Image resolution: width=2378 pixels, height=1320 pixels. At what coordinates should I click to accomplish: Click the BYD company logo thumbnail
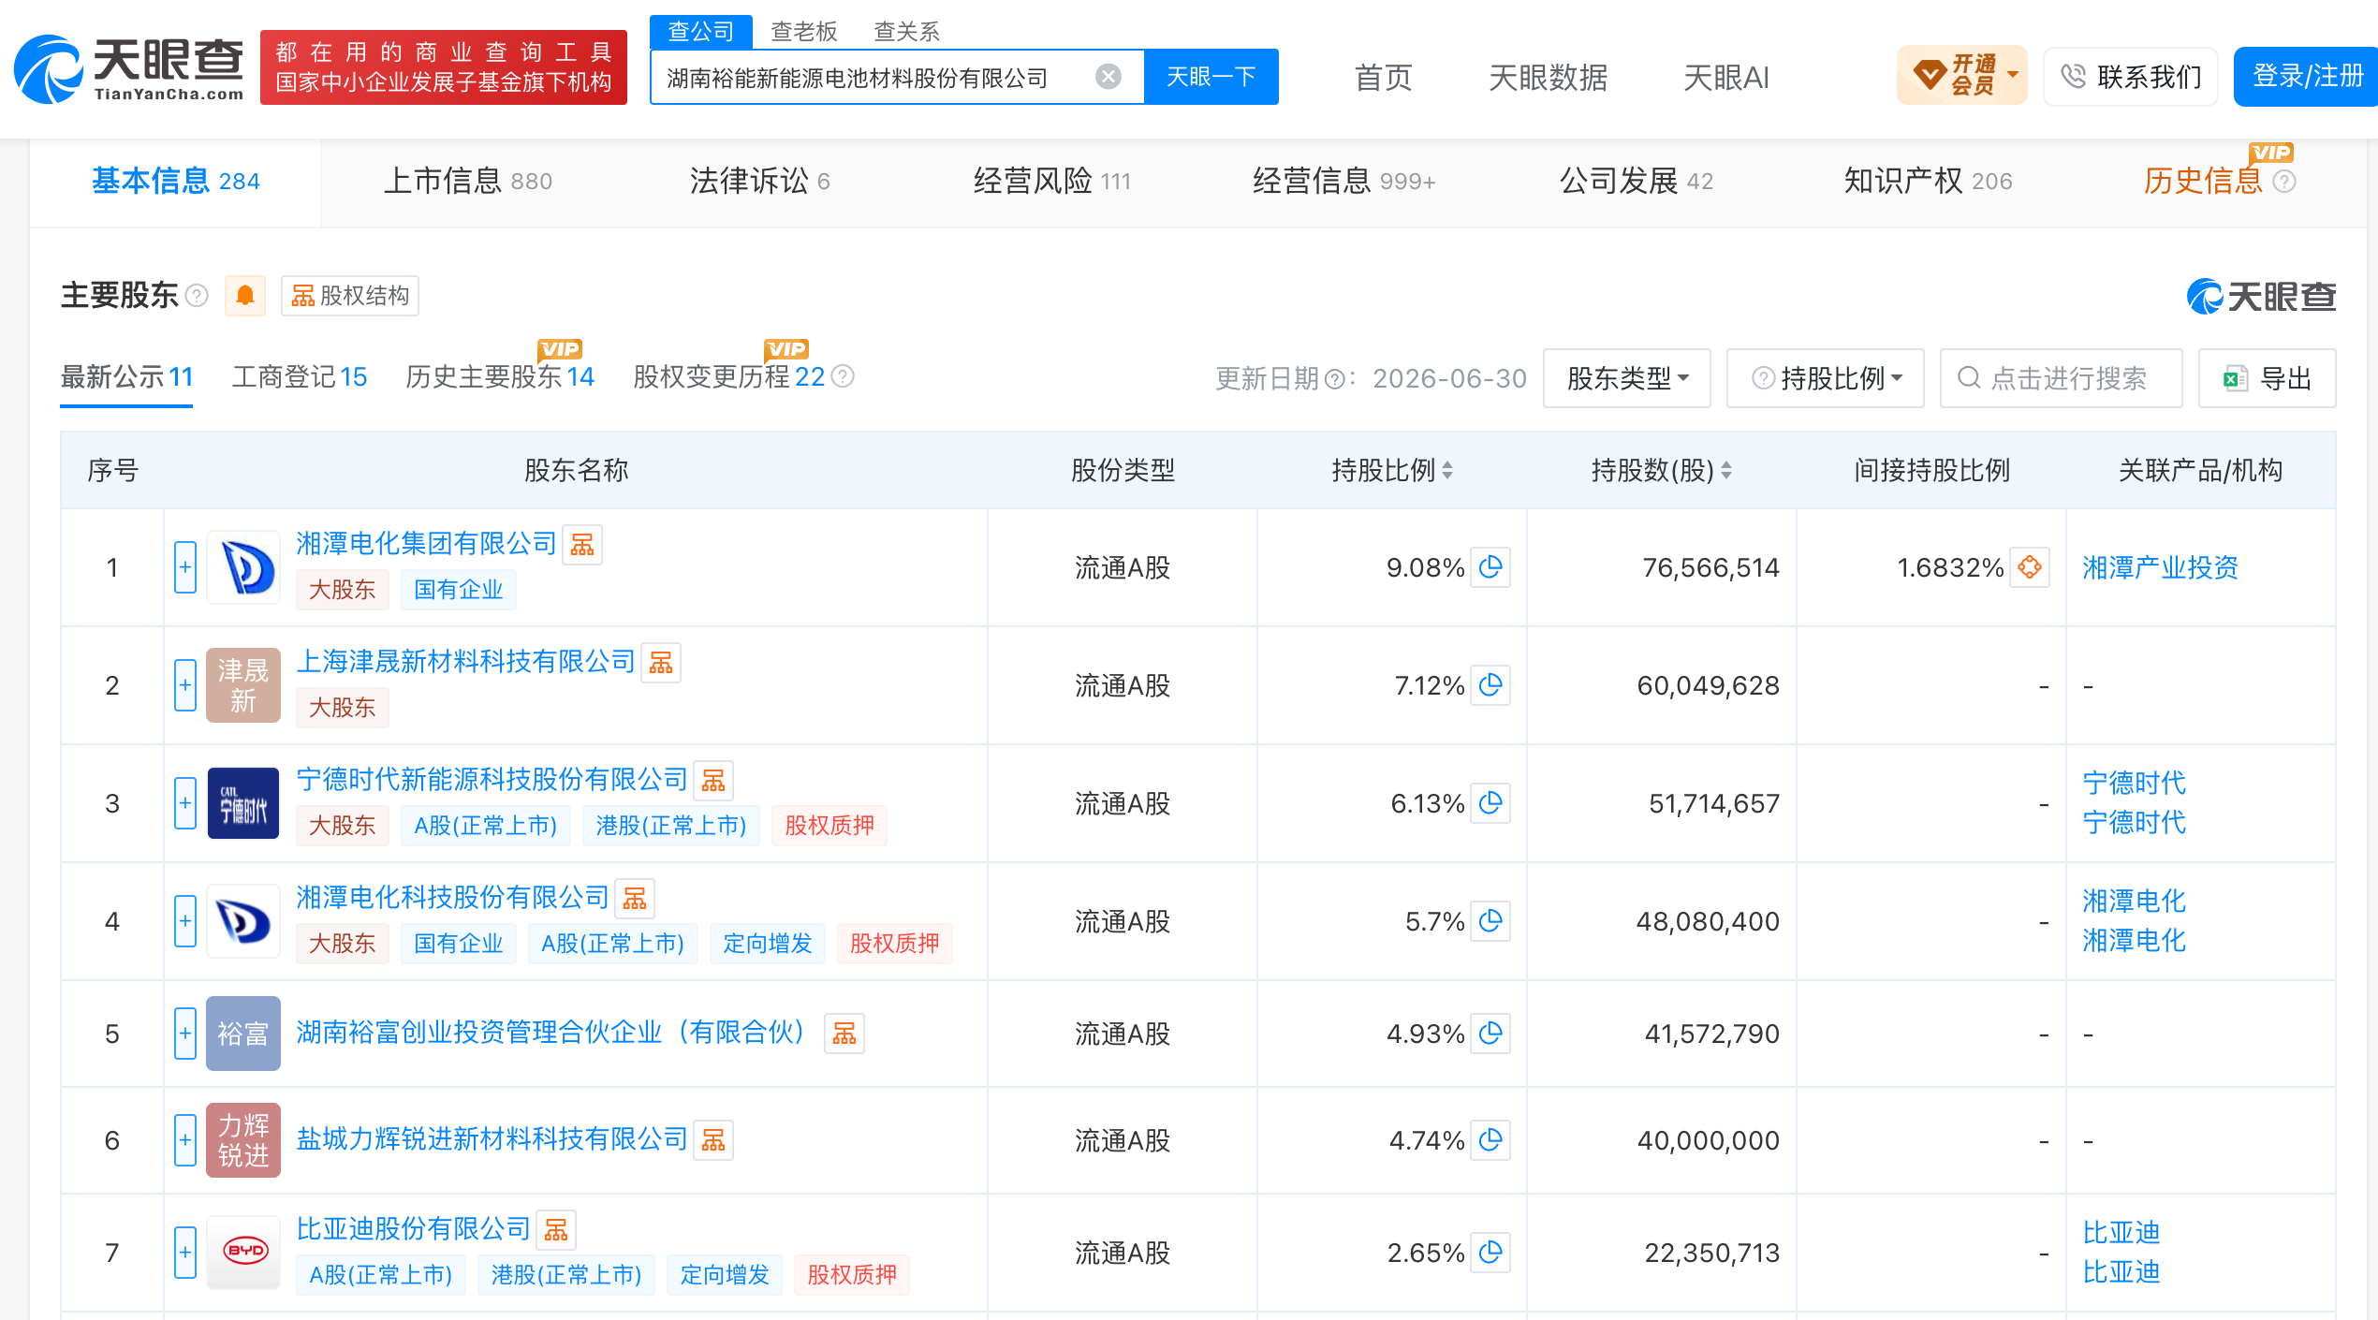point(243,1253)
